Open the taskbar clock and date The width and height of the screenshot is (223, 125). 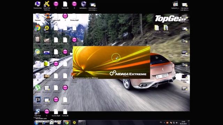(x=183, y=123)
